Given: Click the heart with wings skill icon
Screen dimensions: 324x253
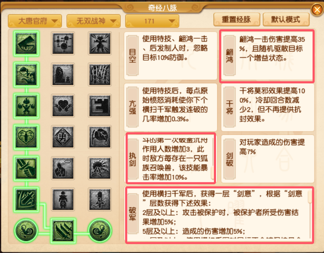Looking at the screenshot, I should (x=63, y=106).
